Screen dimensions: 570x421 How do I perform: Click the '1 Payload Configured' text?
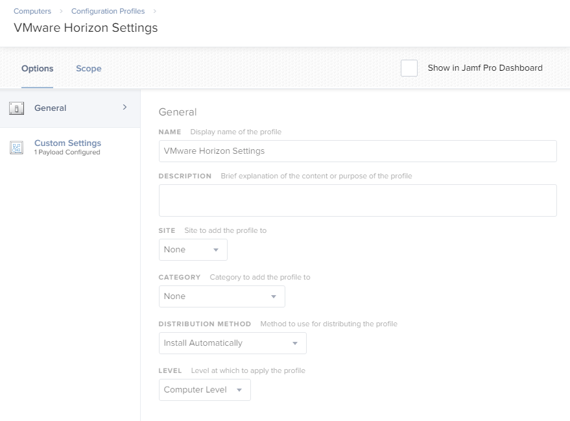point(67,152)
